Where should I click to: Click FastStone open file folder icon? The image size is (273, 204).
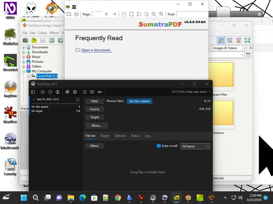(34, 40)
